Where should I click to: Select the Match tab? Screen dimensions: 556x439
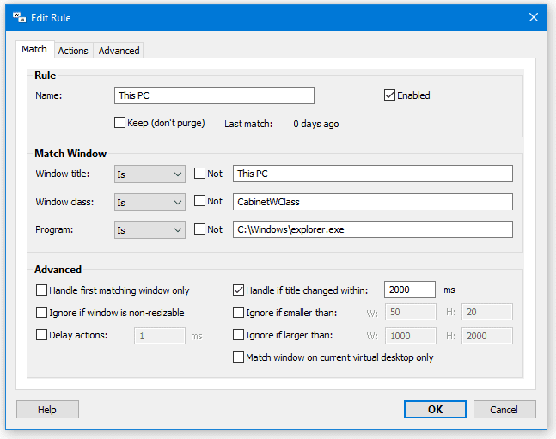pos(34,50)
